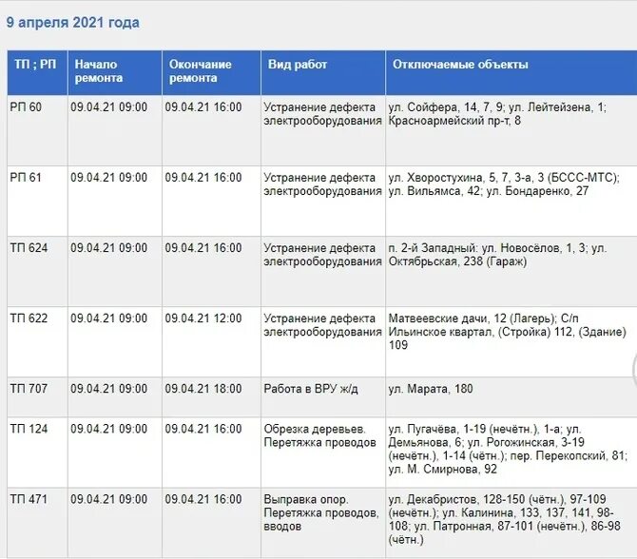Click the end time in the РП 61 row

point(211,201)
